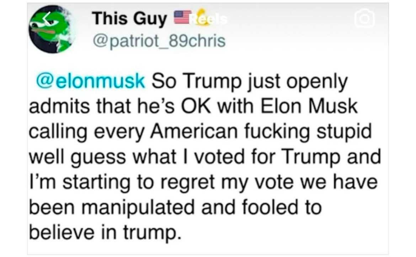Screen dimensions: 416x257
Task: Click the final line "believe in trump."
Action: 102,232
